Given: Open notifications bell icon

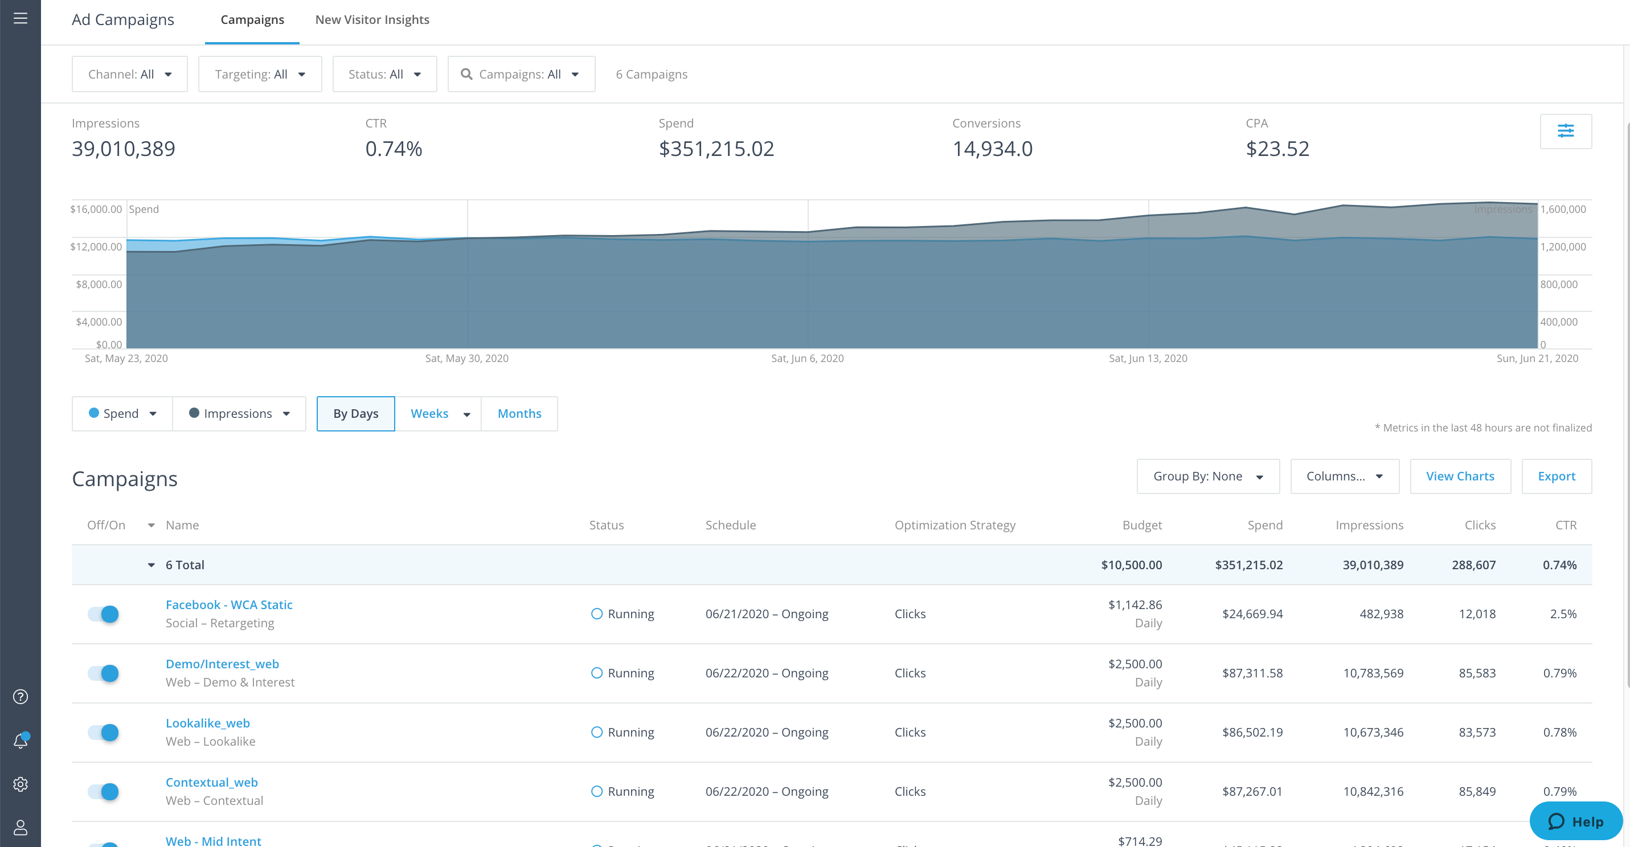Looking at the screenshot, I should click(21, 741).
